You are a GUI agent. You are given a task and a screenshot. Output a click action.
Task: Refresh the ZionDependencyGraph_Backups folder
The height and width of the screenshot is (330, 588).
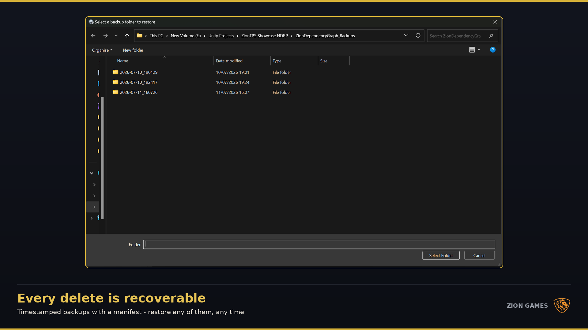coord(418,35)
